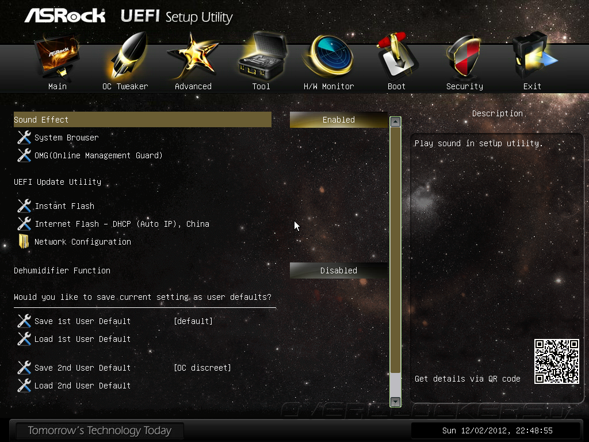Click the Play sound in setup utility description
Viewport: 589px width, 442px height.
click(x=479, y=143)
